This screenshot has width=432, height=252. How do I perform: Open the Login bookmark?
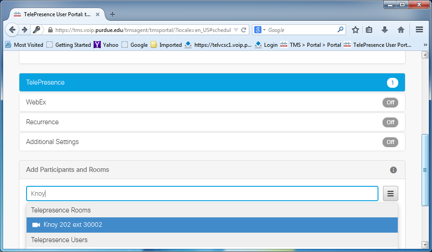(x=266, y=45)
